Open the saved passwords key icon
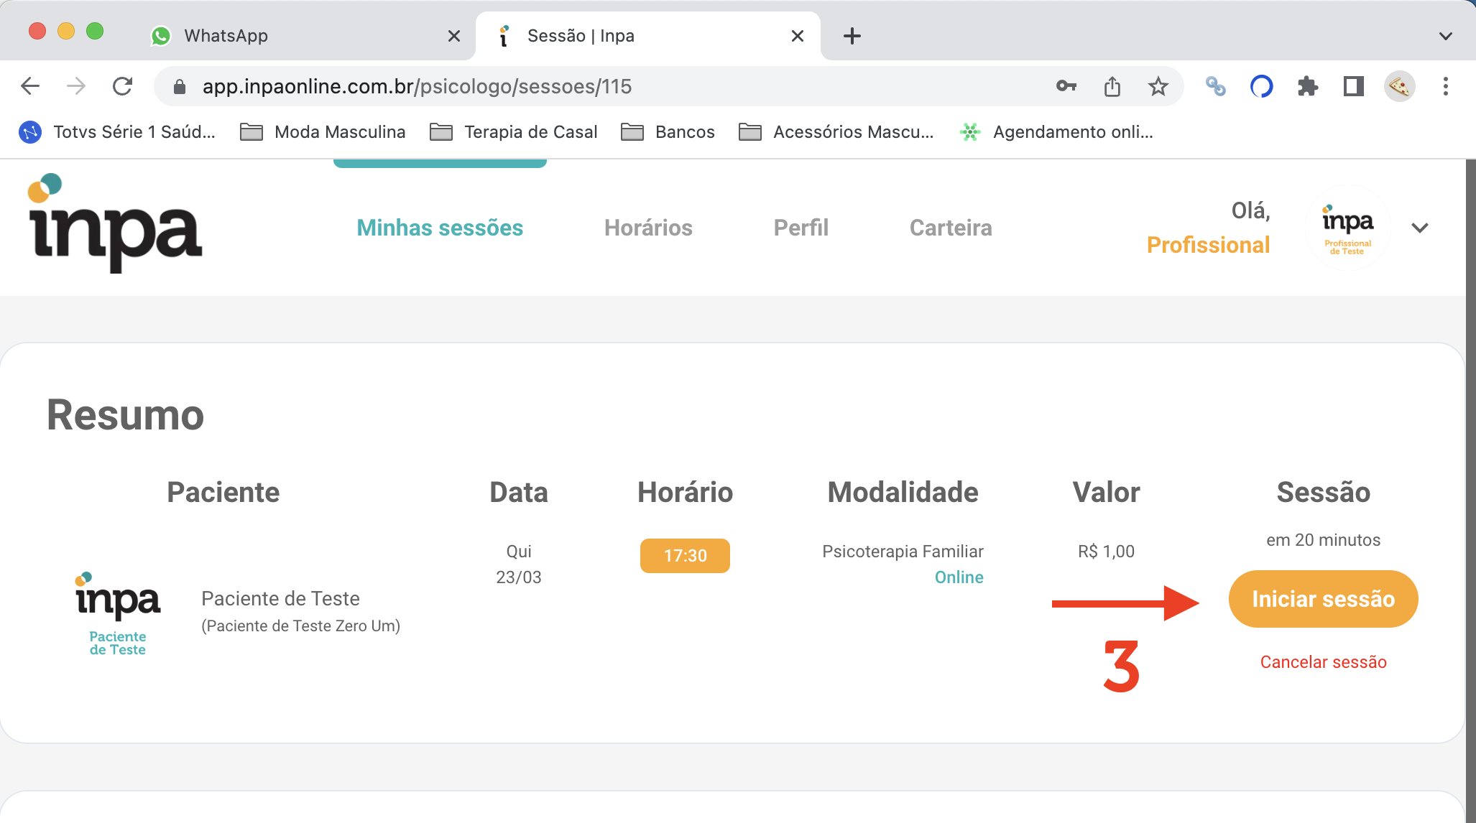This screenshot has width=1476, height=823. tap(1066, 86)
